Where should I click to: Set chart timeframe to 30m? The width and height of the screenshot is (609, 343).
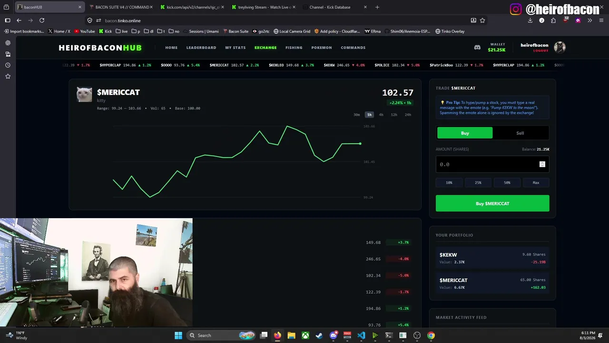[x=356, y=115]
